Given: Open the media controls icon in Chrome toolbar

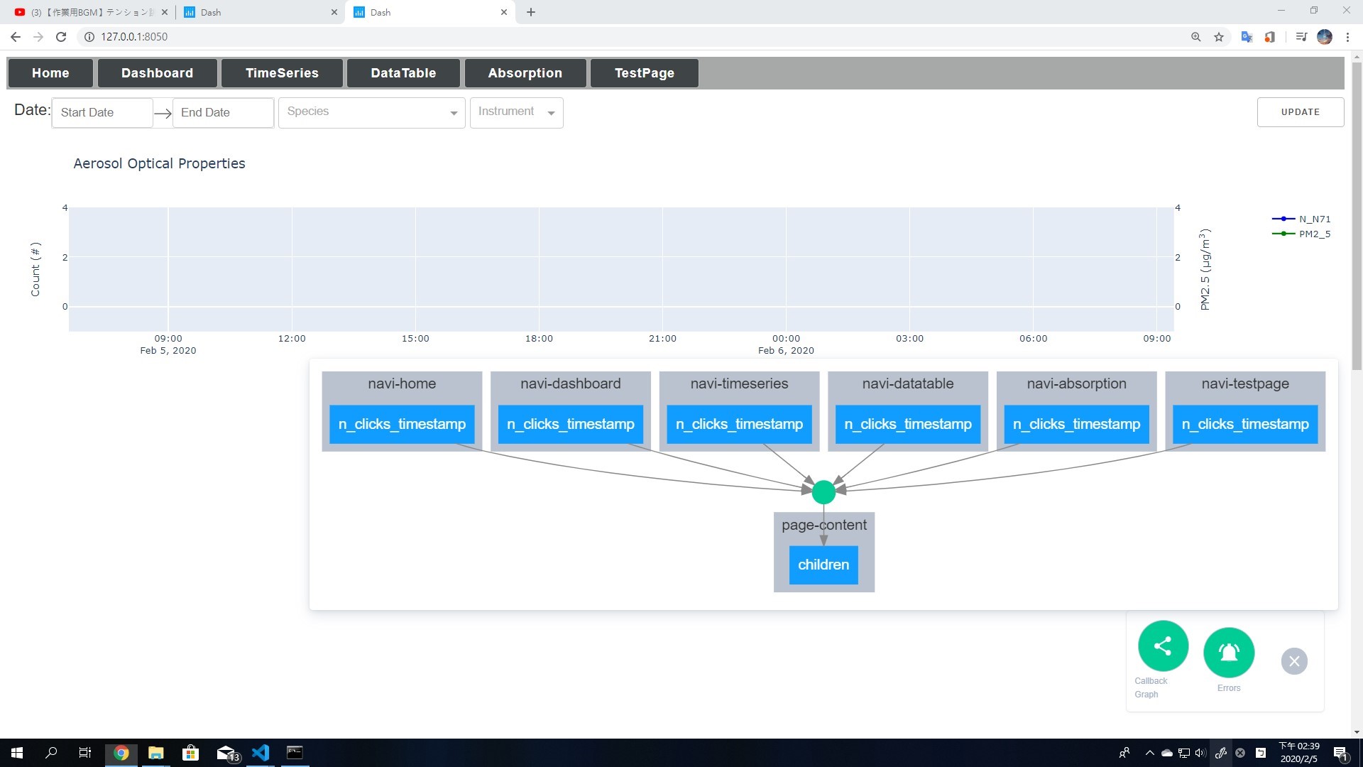Looking at the screenshot, I should point(1301,36).
